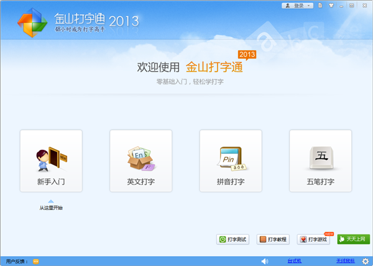The image size is (373, 266).
Task: Click the green 天天上网 button
Action: pyautogui.click(x=354, y=239)
